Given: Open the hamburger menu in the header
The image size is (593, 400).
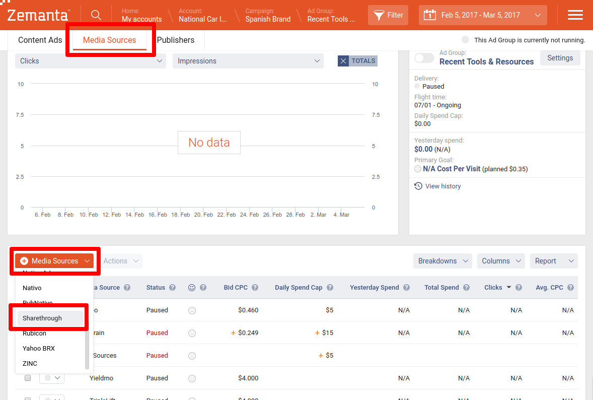Looking at the screenshot, I should (575, 15).
